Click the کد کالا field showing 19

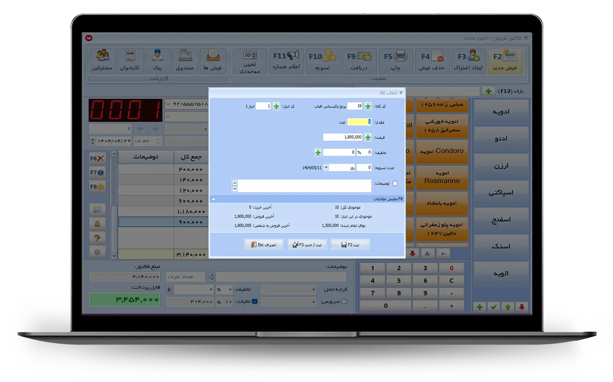[x=355, y=106]
